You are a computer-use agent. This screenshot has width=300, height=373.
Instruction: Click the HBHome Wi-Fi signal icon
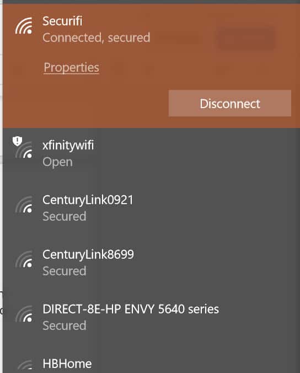25,364
